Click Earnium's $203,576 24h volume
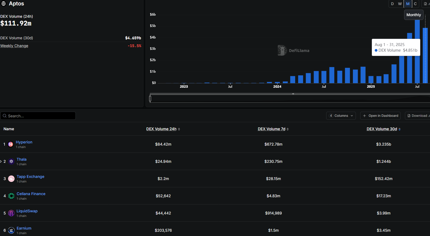 (x=163, y=230)
